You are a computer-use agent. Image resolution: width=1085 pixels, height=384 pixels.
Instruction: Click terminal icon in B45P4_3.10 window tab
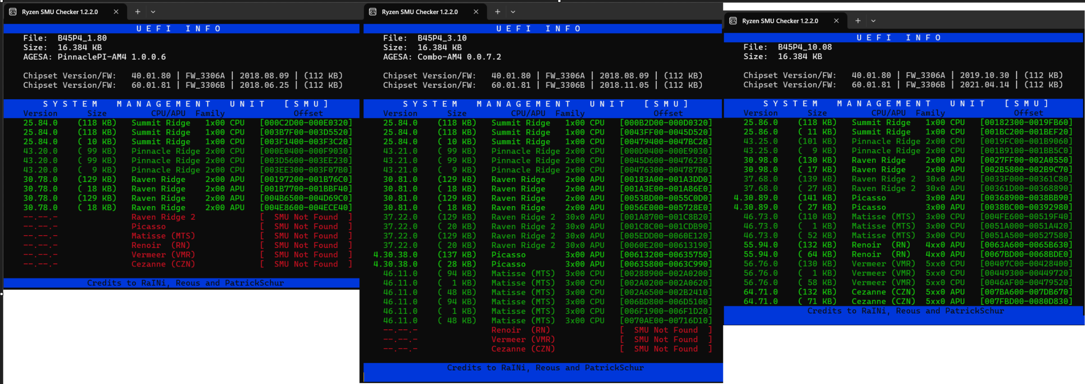[x=373, y=12]
